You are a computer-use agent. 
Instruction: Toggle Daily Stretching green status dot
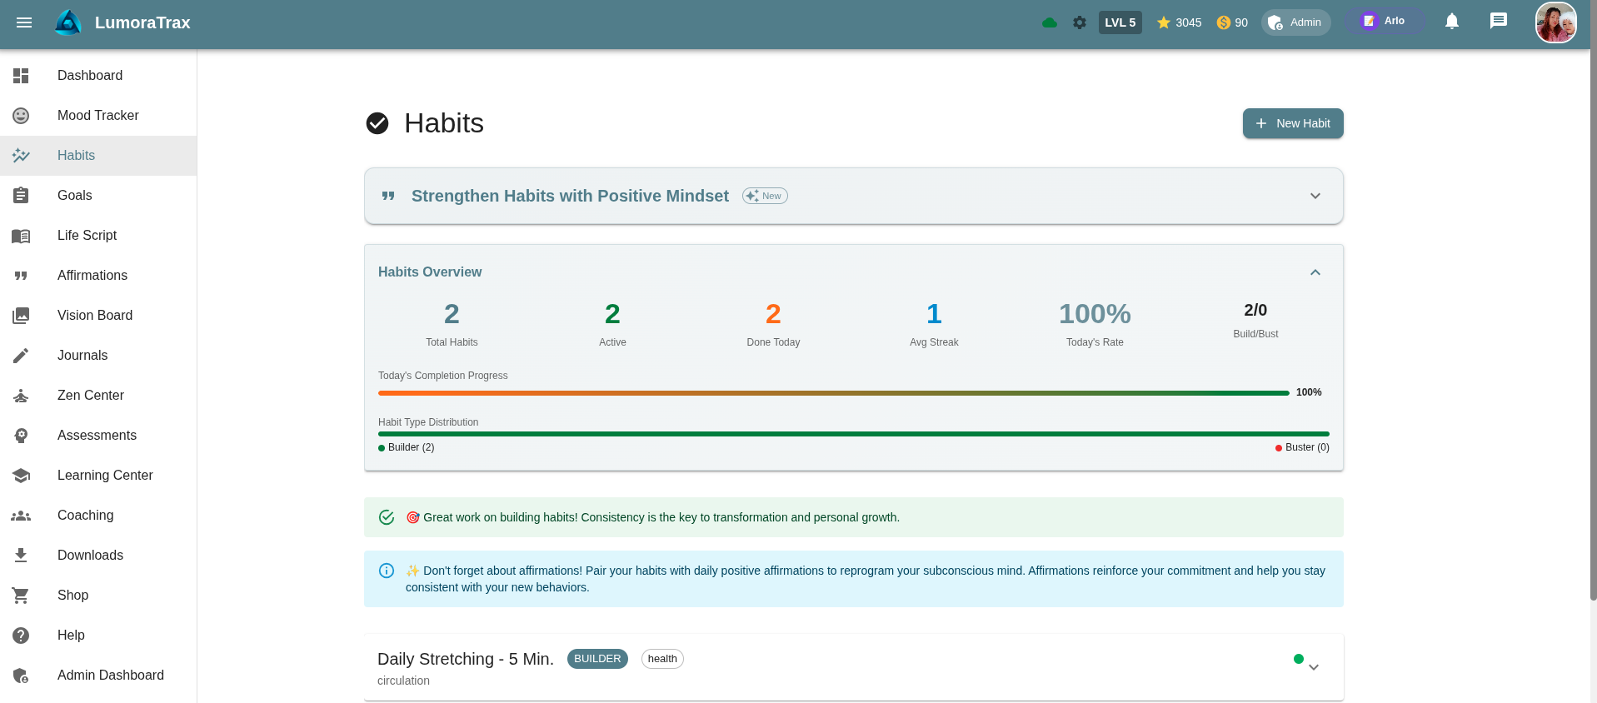tap(1298, 659)
